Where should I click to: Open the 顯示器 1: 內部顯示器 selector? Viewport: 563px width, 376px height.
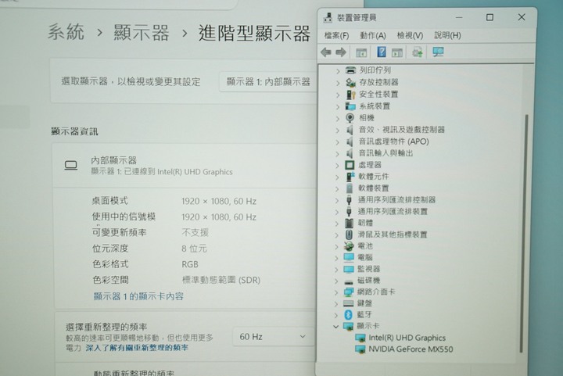tap(268, 82)
